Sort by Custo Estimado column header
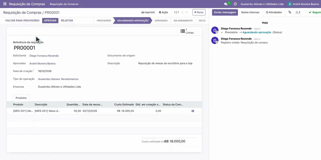Viewport: 321px width, 160px height. coord(124,104)
